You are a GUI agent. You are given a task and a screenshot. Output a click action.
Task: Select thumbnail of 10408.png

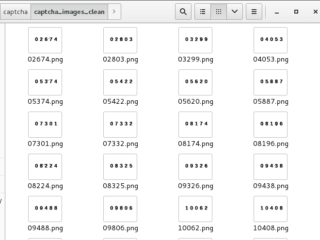[x=271, y=209]
